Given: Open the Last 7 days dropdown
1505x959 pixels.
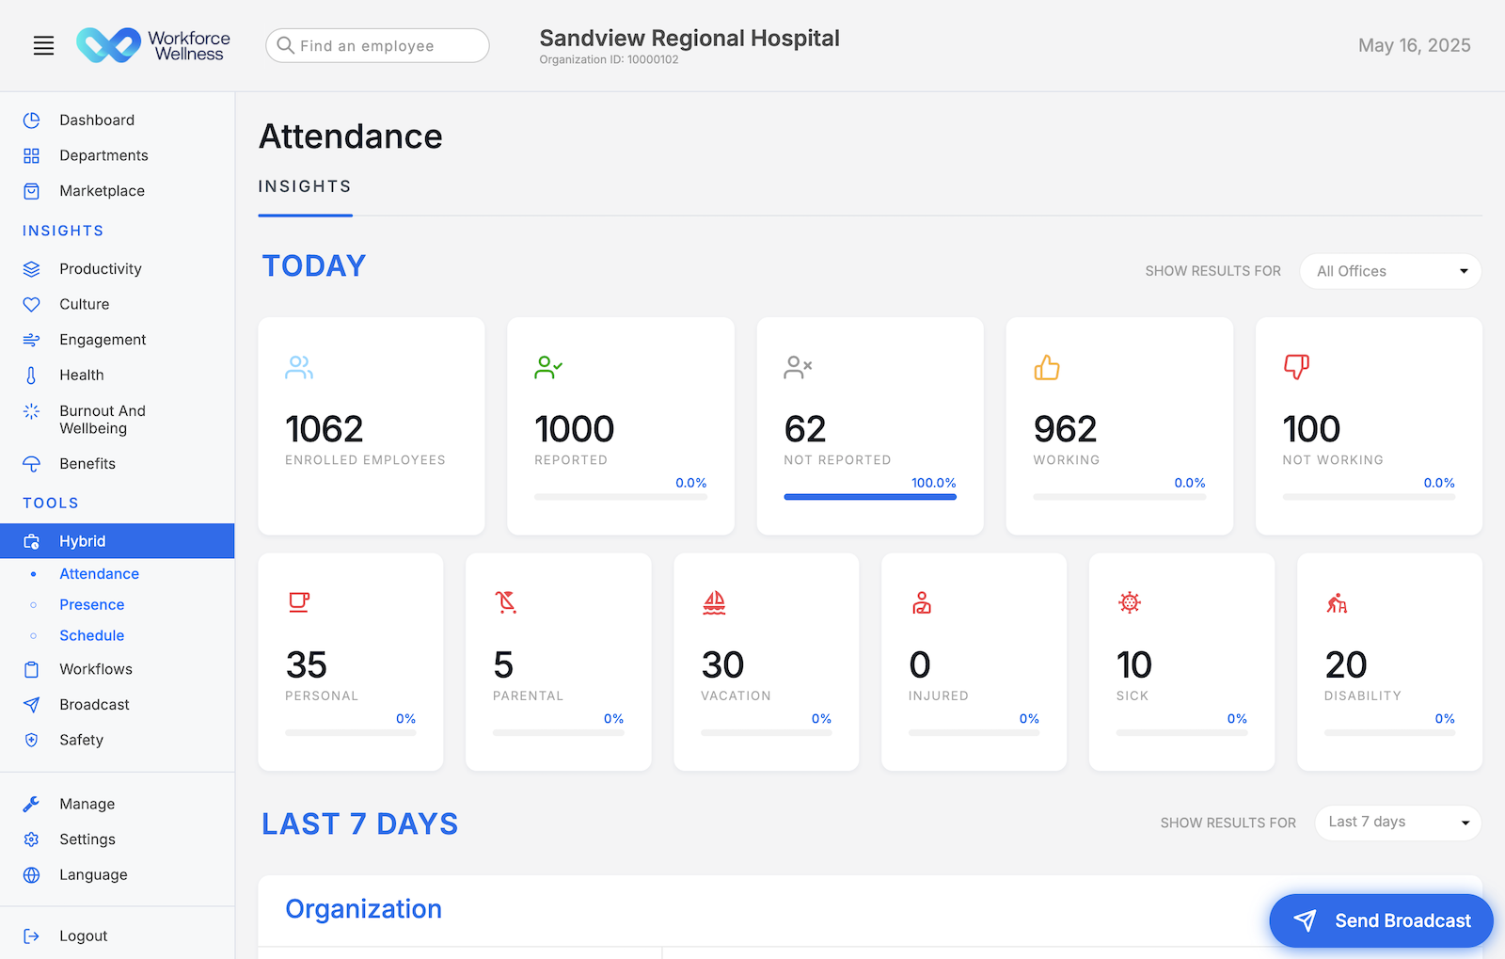Looking at the screenshot, I should tap(1398, 822).
